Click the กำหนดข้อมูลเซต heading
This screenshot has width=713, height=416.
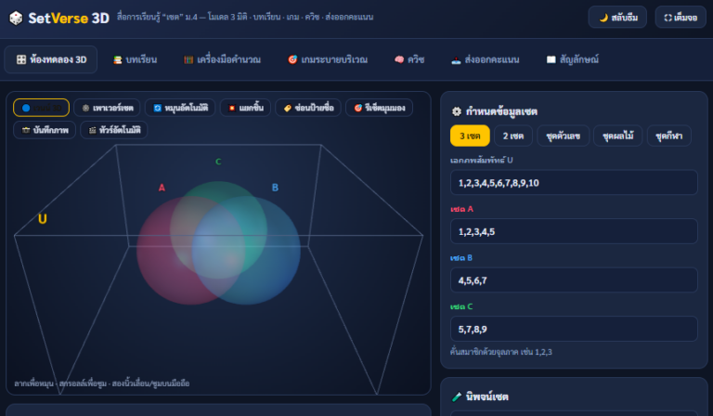[501, 111]
